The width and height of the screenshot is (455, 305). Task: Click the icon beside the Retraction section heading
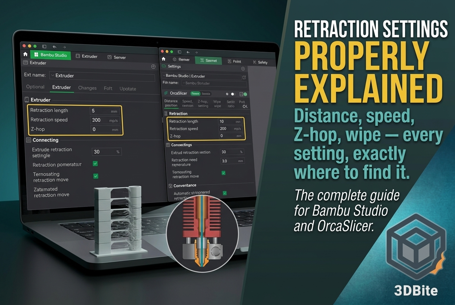point(166,113)
